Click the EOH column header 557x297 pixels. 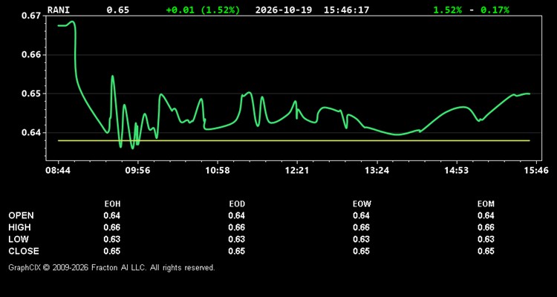[112, 204]
